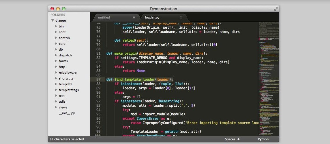Select the core folder label

click(62, 44)
